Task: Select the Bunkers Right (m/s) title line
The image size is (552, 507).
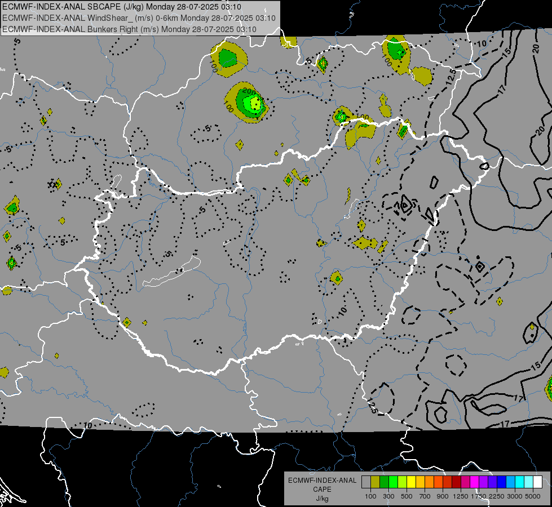Action: (x=129, y=29)
